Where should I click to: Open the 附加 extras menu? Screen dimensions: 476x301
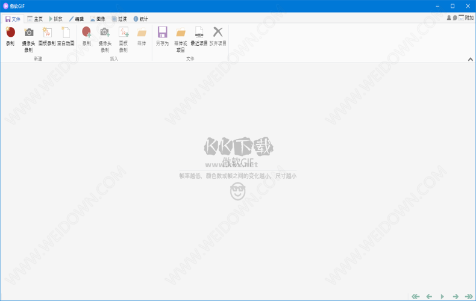(x=466, y=18)
